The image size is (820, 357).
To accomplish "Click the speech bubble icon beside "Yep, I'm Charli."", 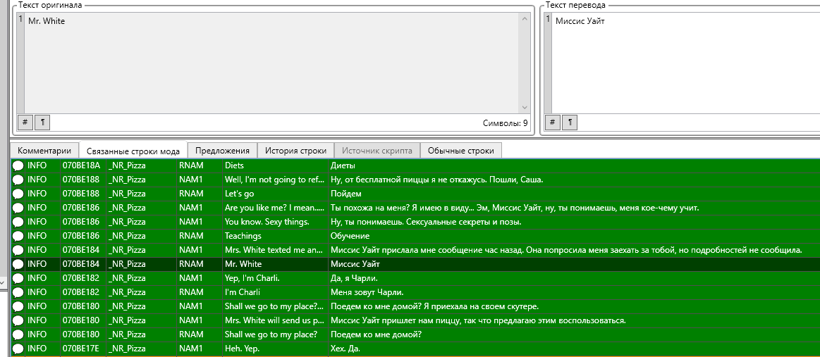I will coord(18,278).
